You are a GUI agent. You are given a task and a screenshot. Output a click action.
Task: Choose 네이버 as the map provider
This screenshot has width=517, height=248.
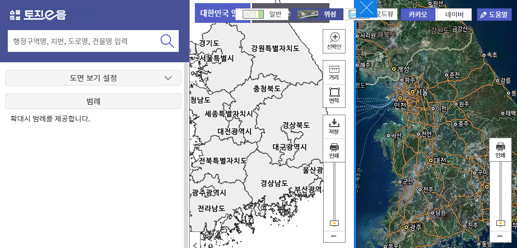click(454, 15)
